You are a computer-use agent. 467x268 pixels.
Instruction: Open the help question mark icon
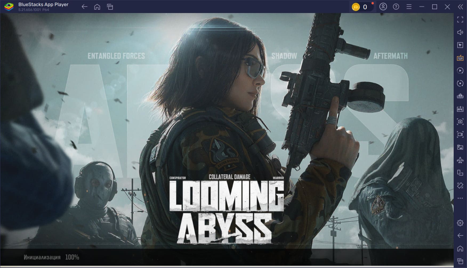coord(396,7)
